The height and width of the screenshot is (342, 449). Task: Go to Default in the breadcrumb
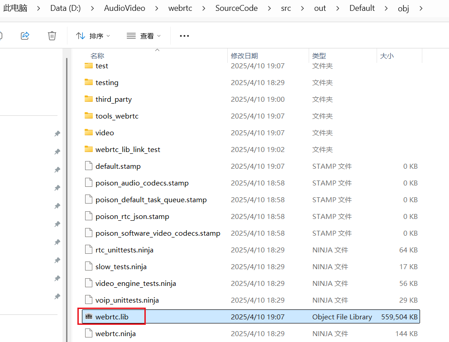[362, 8]
